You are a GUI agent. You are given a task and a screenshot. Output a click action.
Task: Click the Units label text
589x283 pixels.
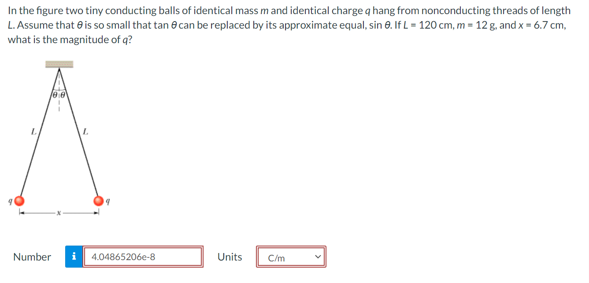[x=230, y=257]
